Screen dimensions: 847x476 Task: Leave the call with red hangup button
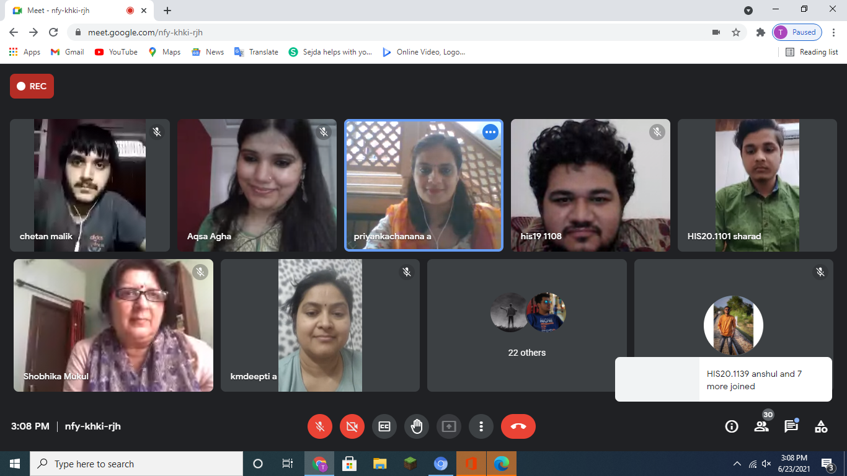pyautogui.click(x=518, y=426)
